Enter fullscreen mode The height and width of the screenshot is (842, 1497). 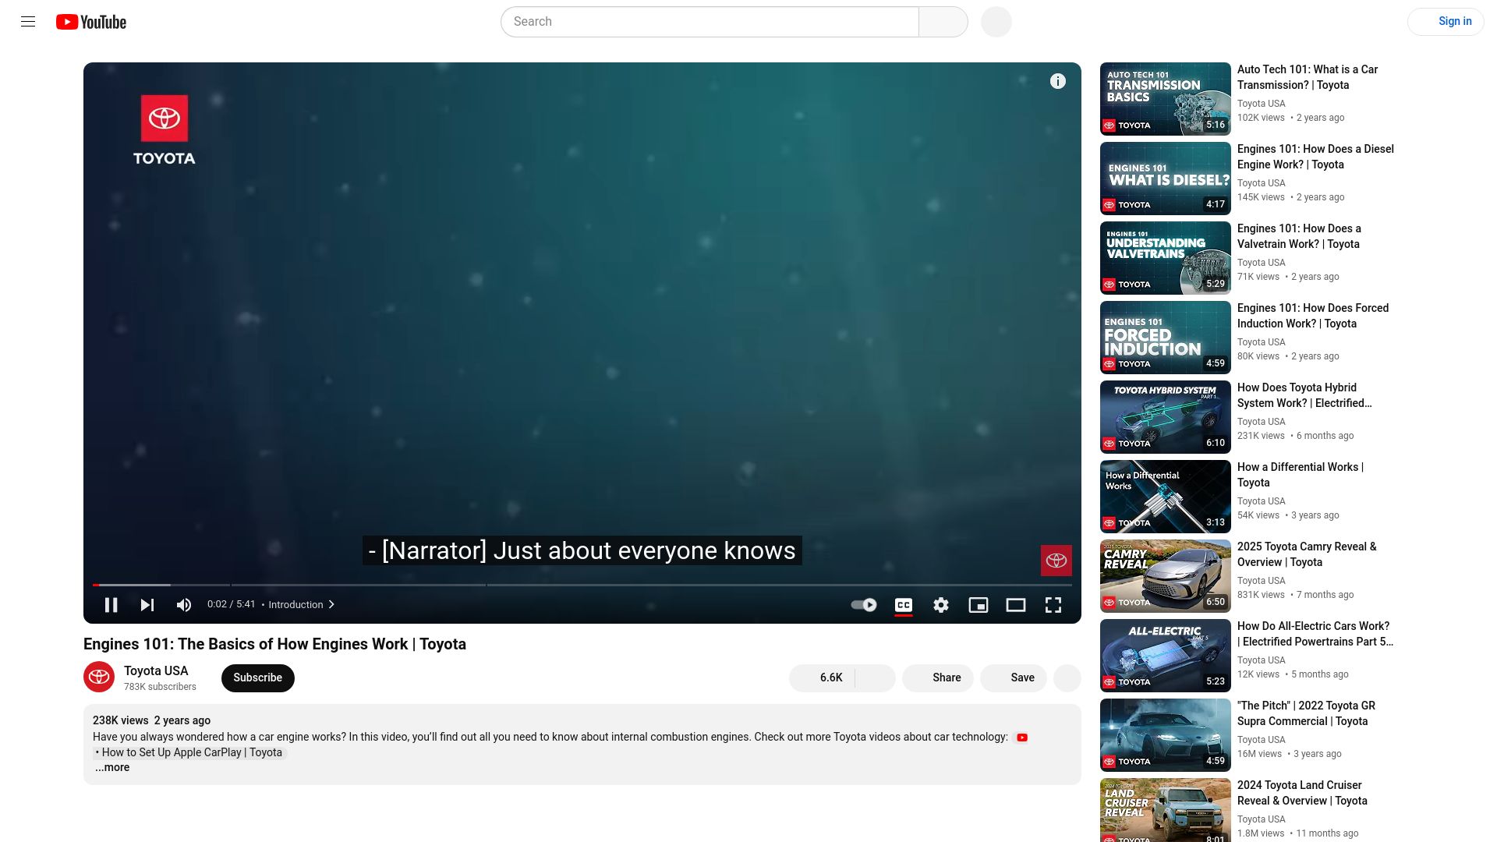(x=1053, y=605)
